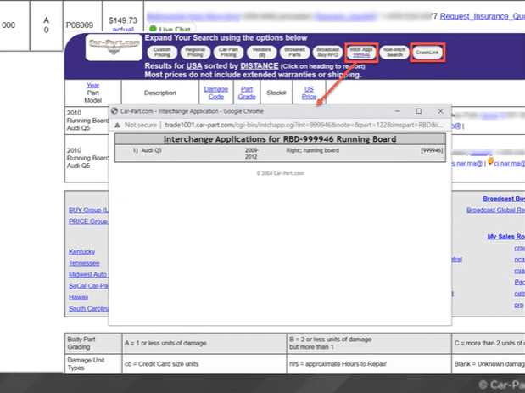Open Midwest Auto link
This screenshot has width=525, height=393.
(x=87, y=274)
